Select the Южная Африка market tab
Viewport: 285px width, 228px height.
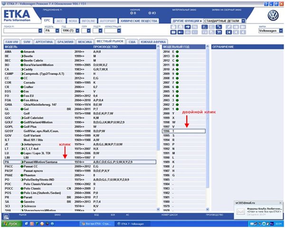[153, 42]
